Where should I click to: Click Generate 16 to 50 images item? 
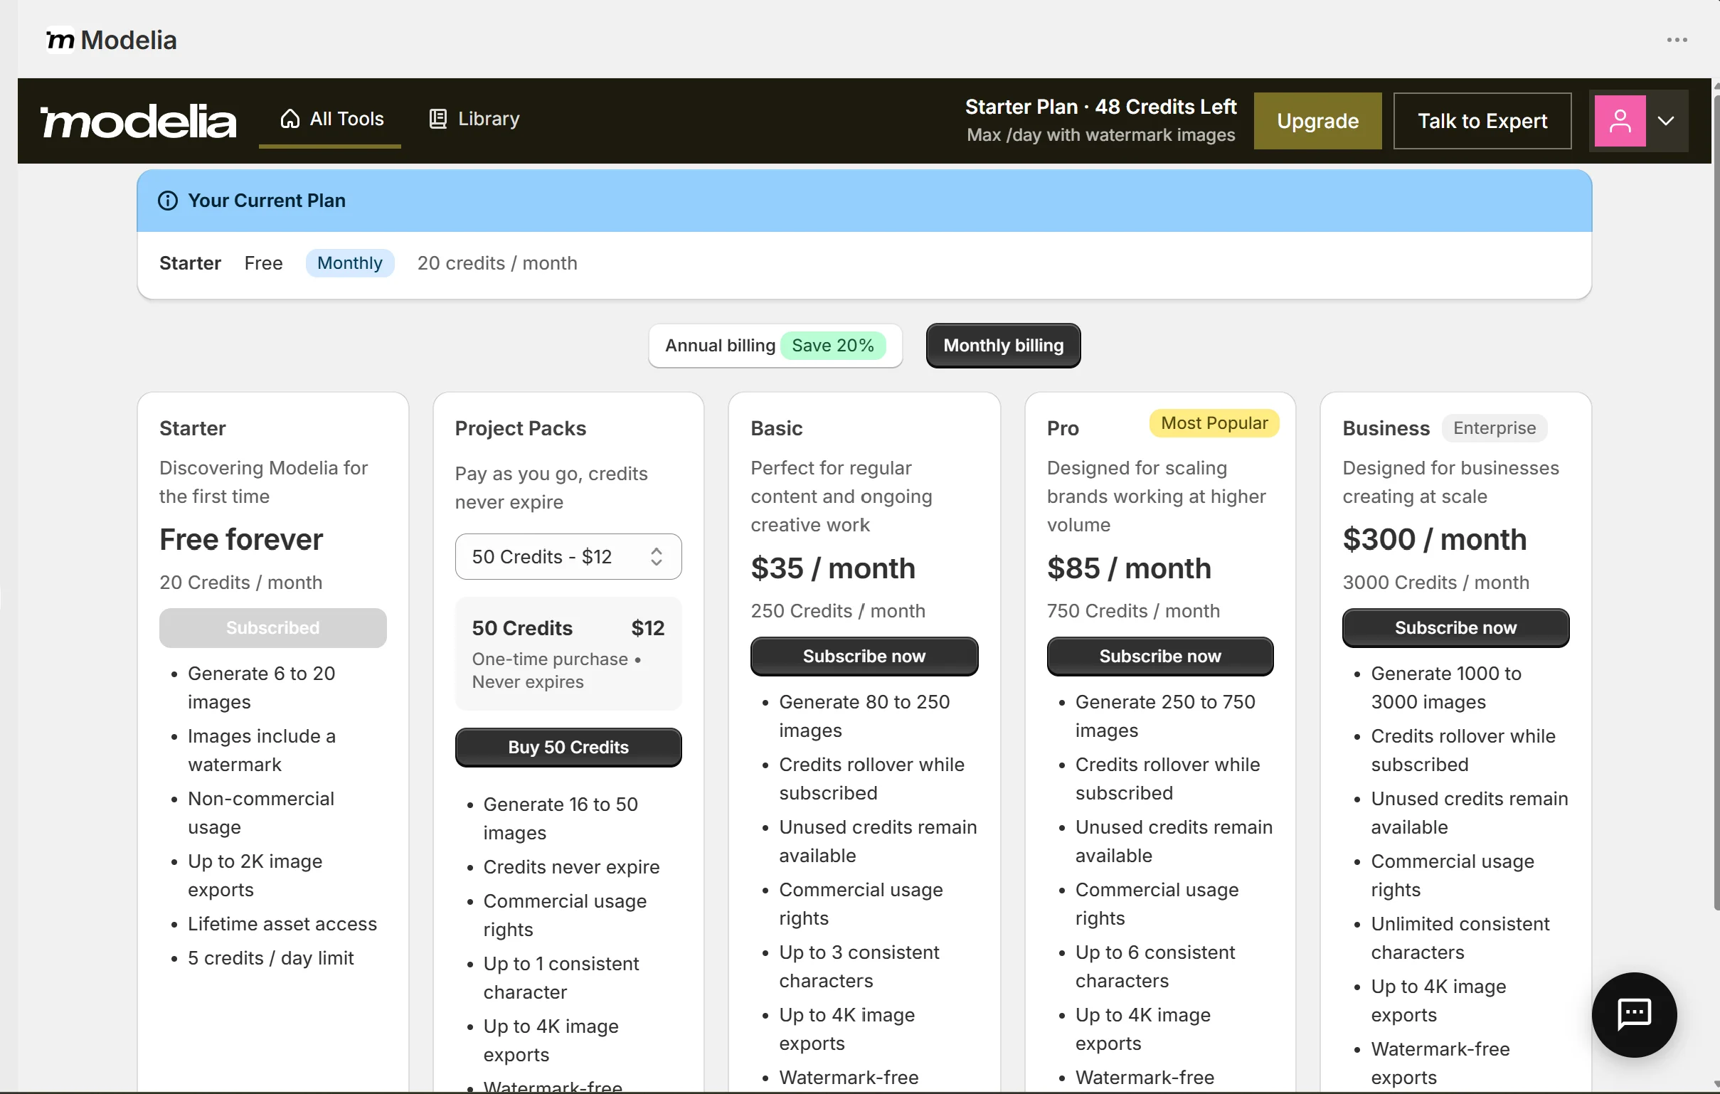(x=560, y=818)
